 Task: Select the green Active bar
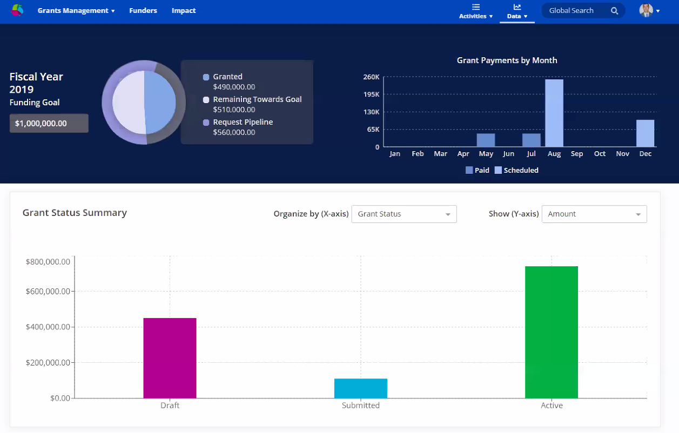click(551, 332)
